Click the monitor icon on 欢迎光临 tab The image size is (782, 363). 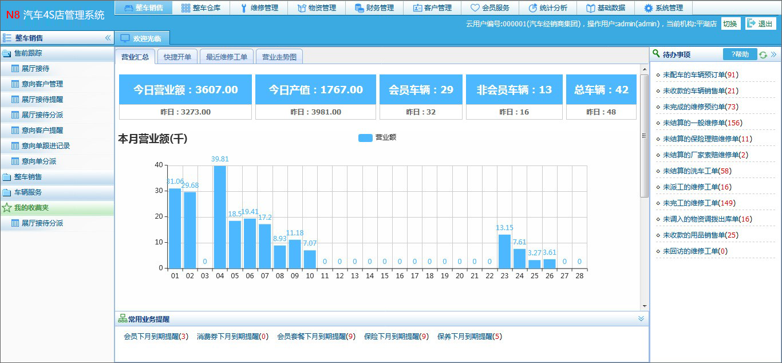click(125, 38)
